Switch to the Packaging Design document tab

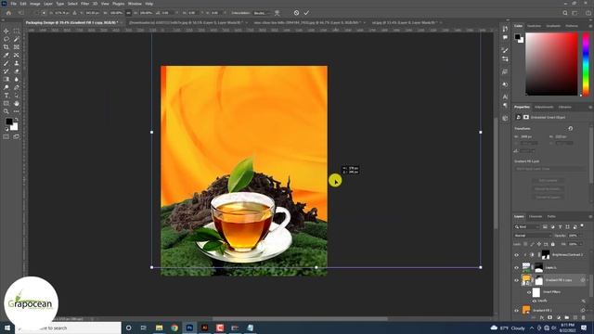[72, 22]
